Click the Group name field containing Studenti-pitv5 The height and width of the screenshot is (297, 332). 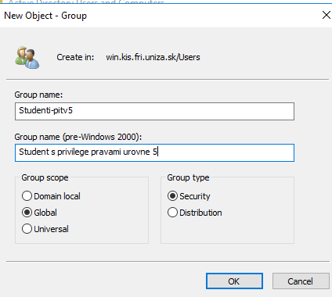154,111
